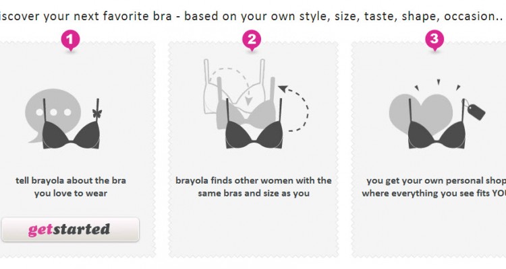
Task: Click the "brayola finds other women" text
Action: [254, 180]
